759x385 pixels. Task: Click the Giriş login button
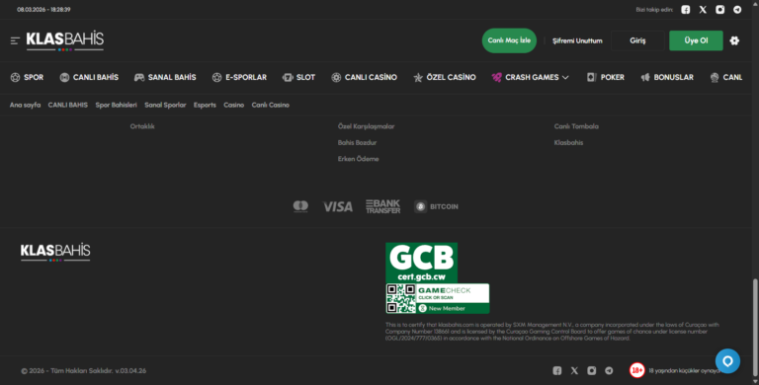637,40
